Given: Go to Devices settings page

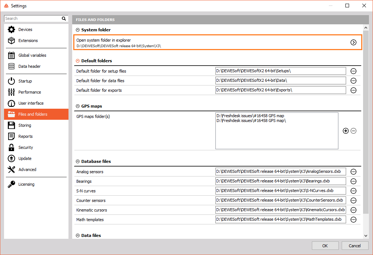Looking at the screenshot, I should tap(36, 29).
